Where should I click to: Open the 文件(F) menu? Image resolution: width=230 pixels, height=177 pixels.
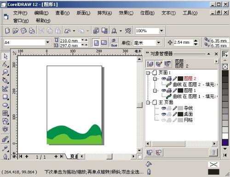(20, 13)
